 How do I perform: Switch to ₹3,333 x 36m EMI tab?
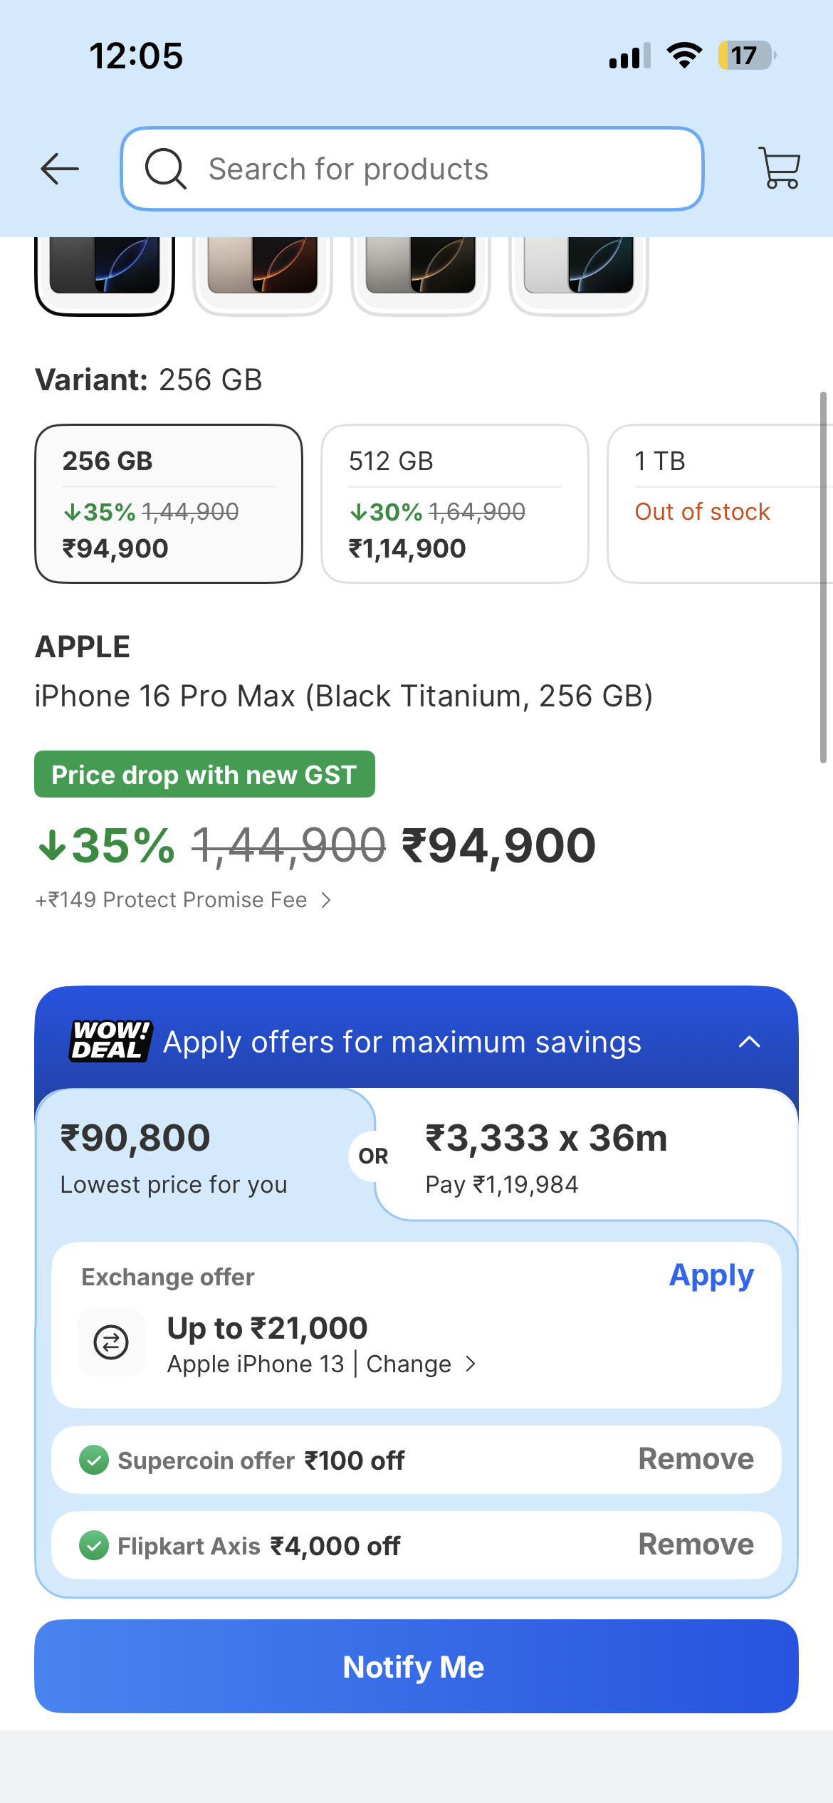587,1155
